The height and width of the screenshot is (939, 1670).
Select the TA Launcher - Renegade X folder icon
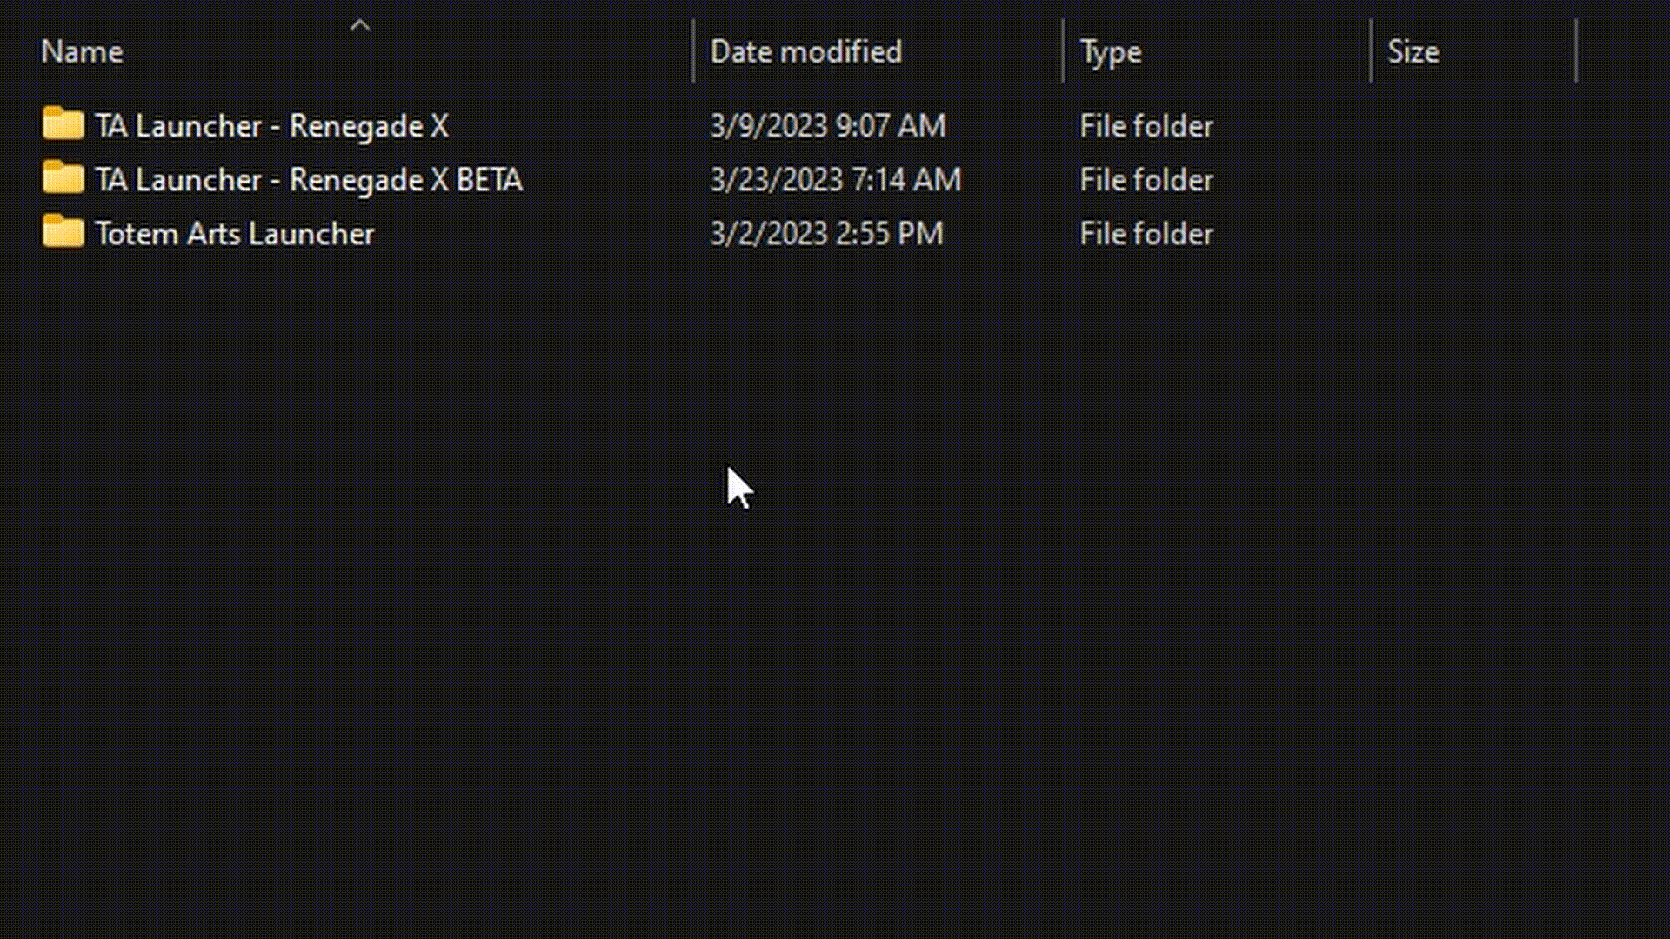click(x=63, y=123)
